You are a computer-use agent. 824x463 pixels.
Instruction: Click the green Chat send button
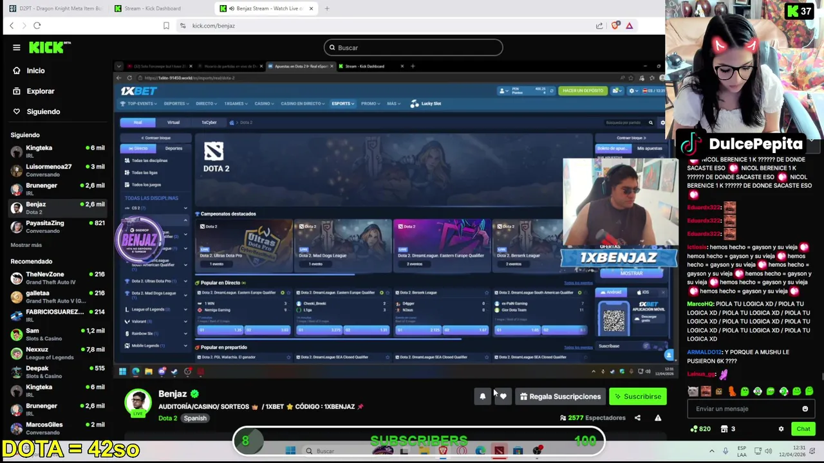[803, 429]
